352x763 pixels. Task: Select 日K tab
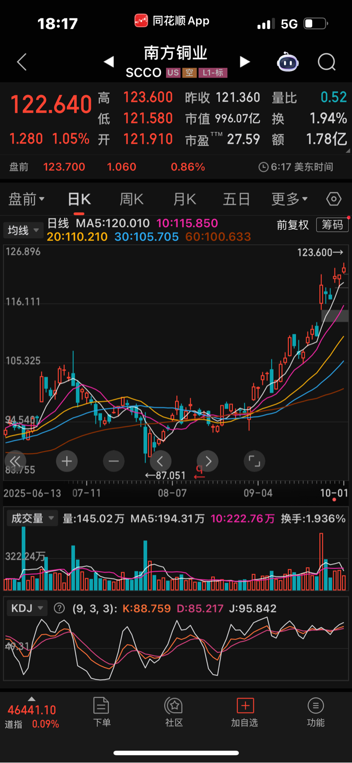pos(79,199)
